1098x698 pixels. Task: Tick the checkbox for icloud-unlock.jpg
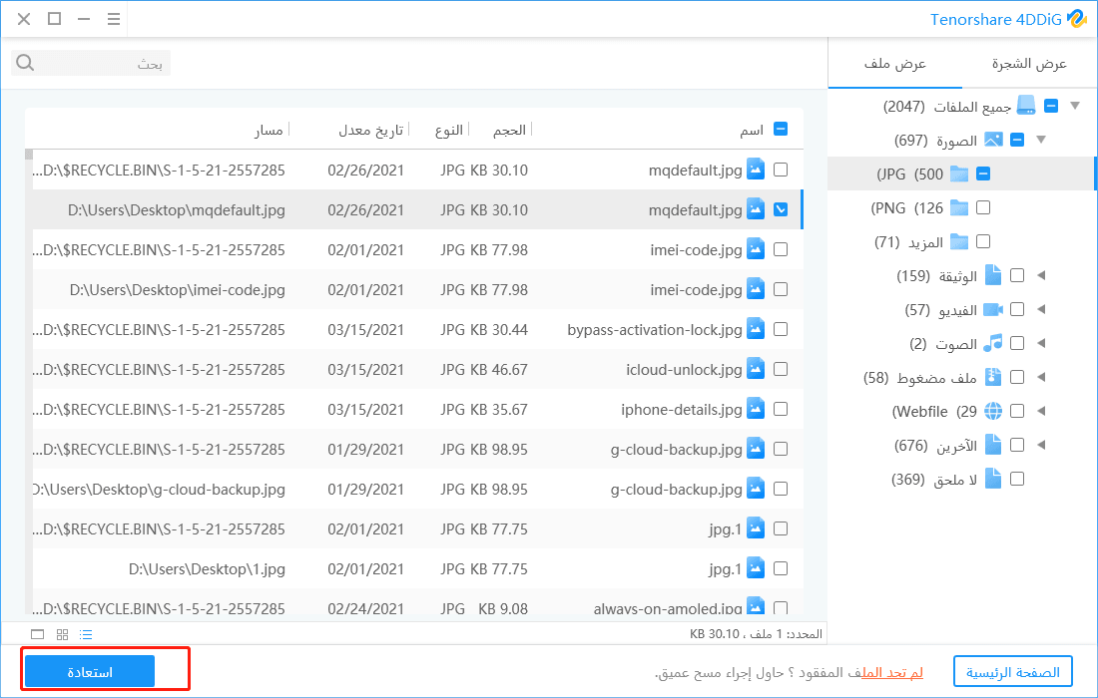coord(781,369)
